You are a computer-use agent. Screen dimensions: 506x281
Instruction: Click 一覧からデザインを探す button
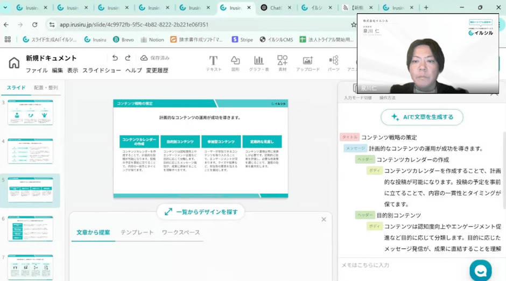tap(201, 212)
